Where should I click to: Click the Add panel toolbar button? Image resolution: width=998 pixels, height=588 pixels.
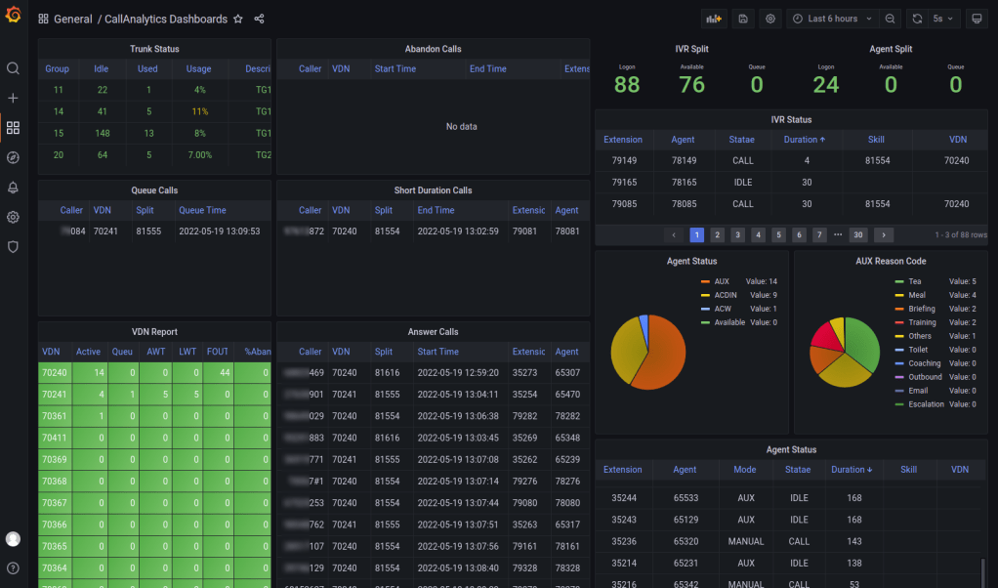point(714,19)
